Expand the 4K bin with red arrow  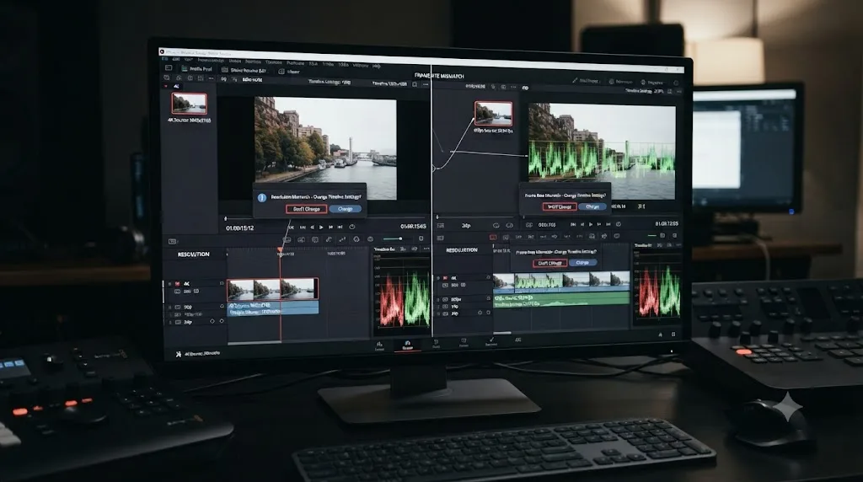[167, 86]
